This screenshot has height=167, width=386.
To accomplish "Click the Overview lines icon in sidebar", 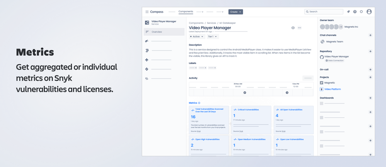I will pos(147,32).
